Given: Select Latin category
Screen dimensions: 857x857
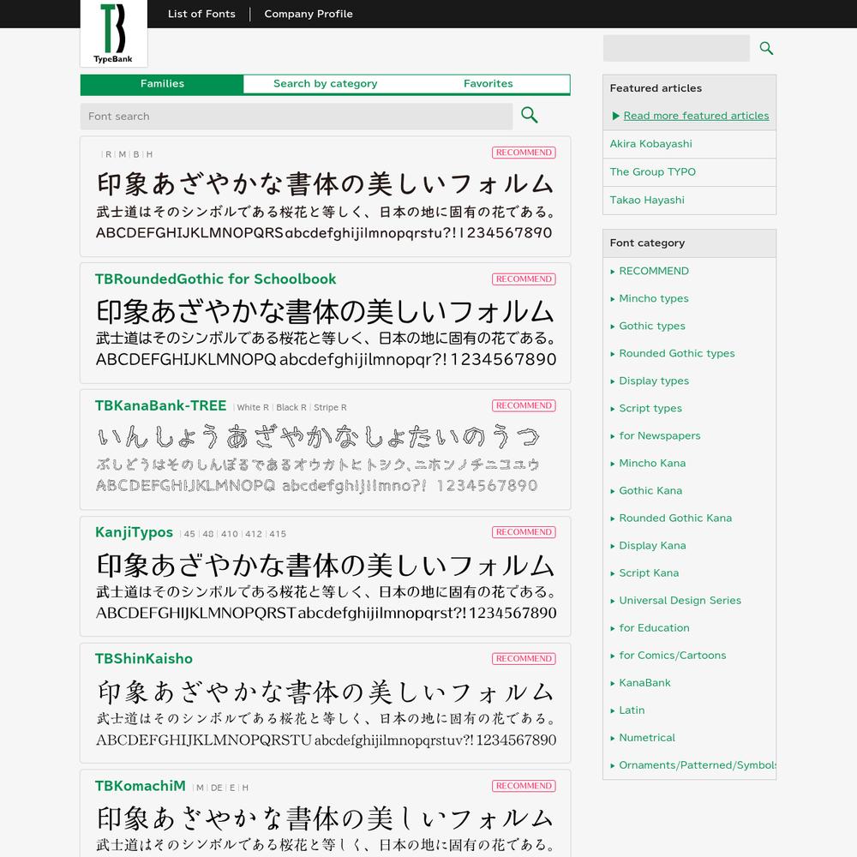Looking at the screenshot, I should pos(632,710).
